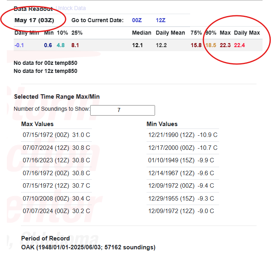Select the 01/10/1949 (15Z) -9.9 C row
271x261 pixels.
[183, 160]
